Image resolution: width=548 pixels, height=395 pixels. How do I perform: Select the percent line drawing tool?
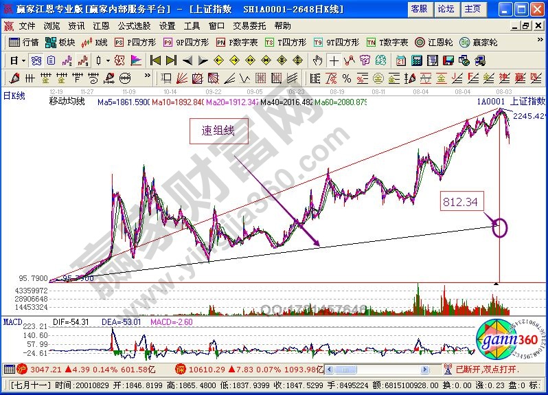point(347,78)
